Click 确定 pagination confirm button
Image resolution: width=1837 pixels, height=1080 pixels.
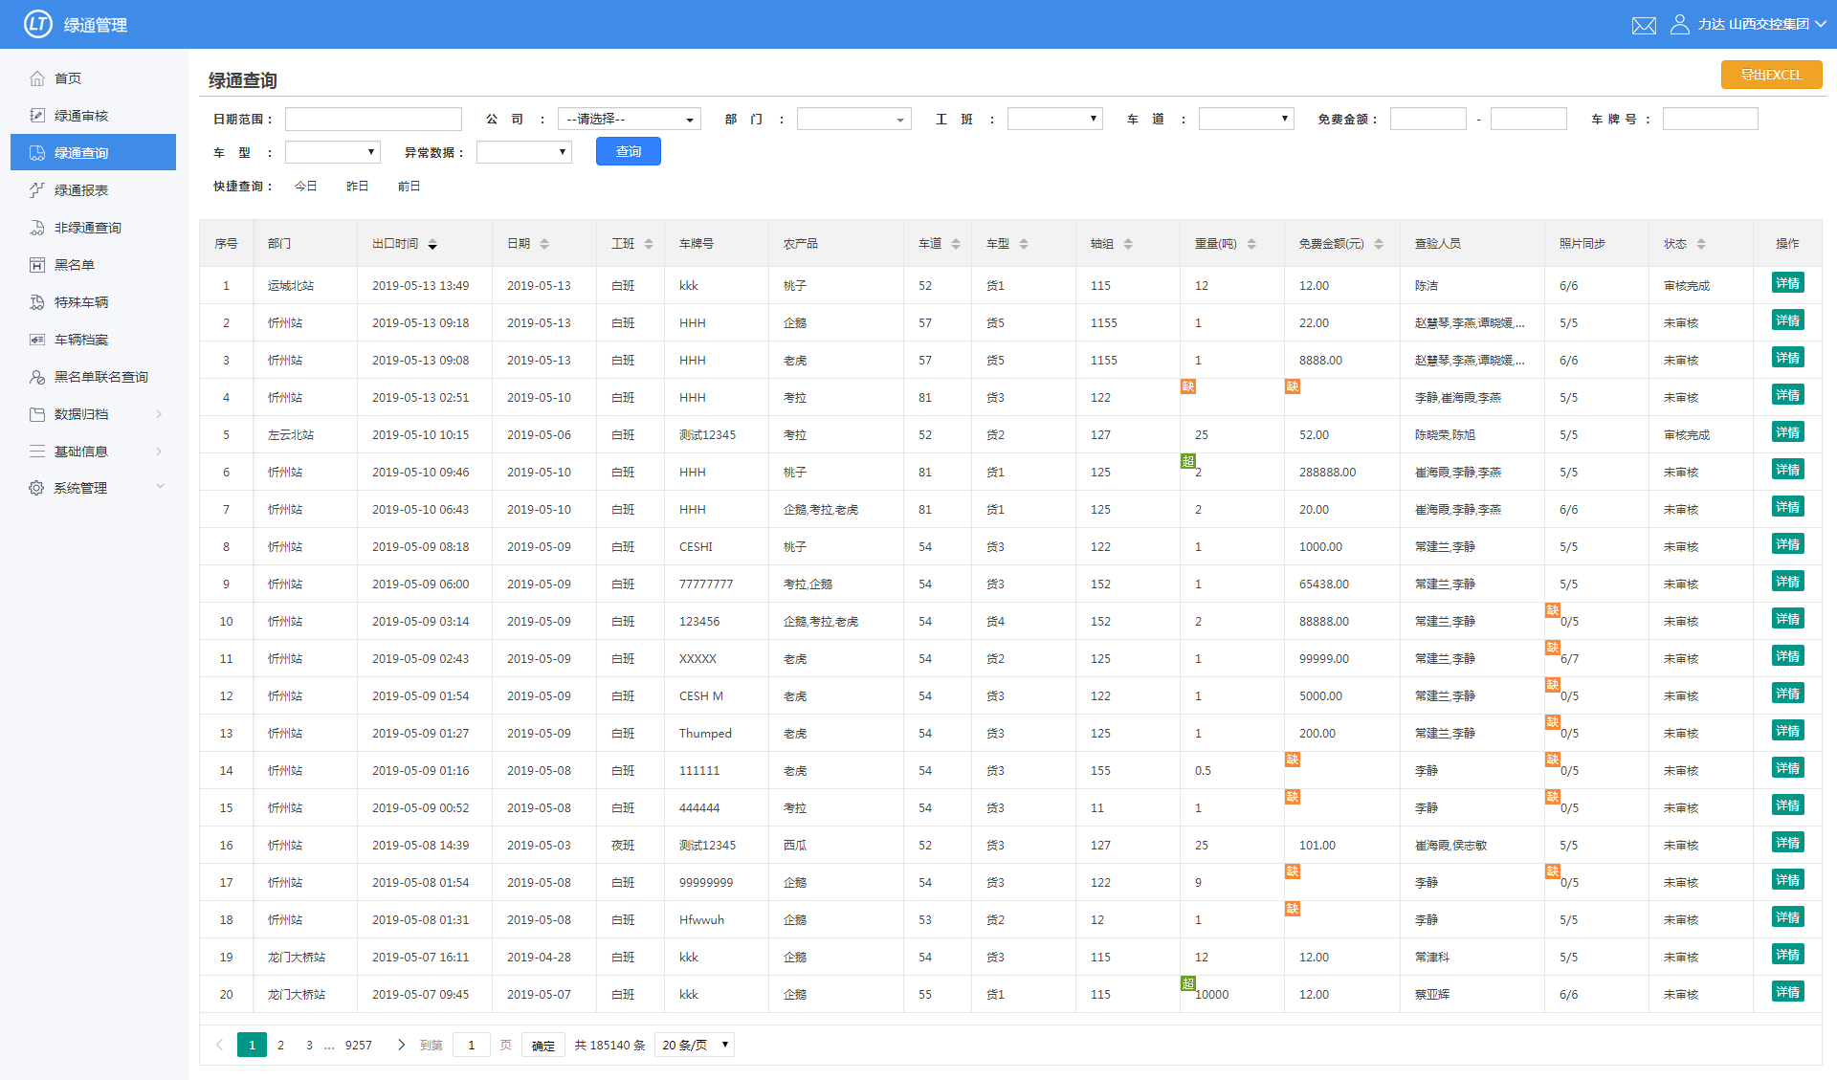click(543, 1045)
